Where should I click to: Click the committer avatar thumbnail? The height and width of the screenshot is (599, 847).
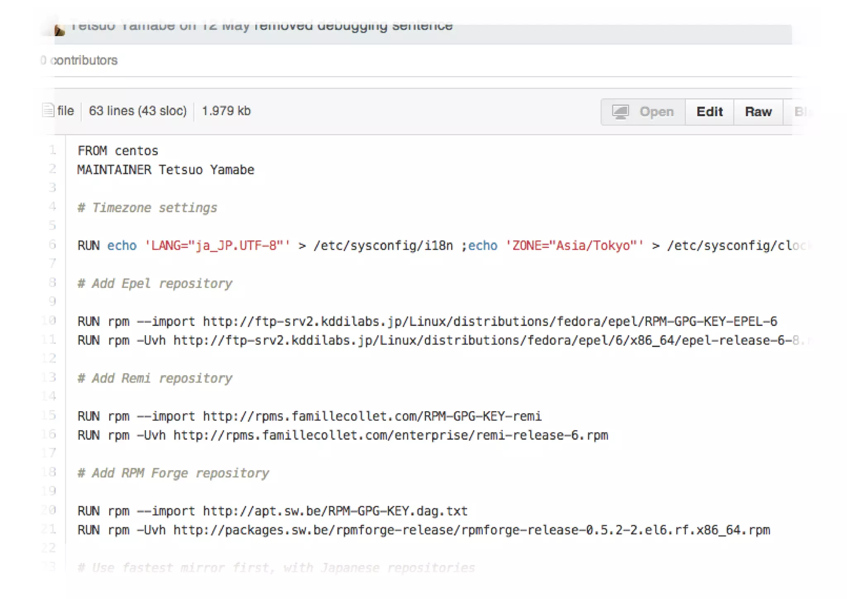coord(59,30)
